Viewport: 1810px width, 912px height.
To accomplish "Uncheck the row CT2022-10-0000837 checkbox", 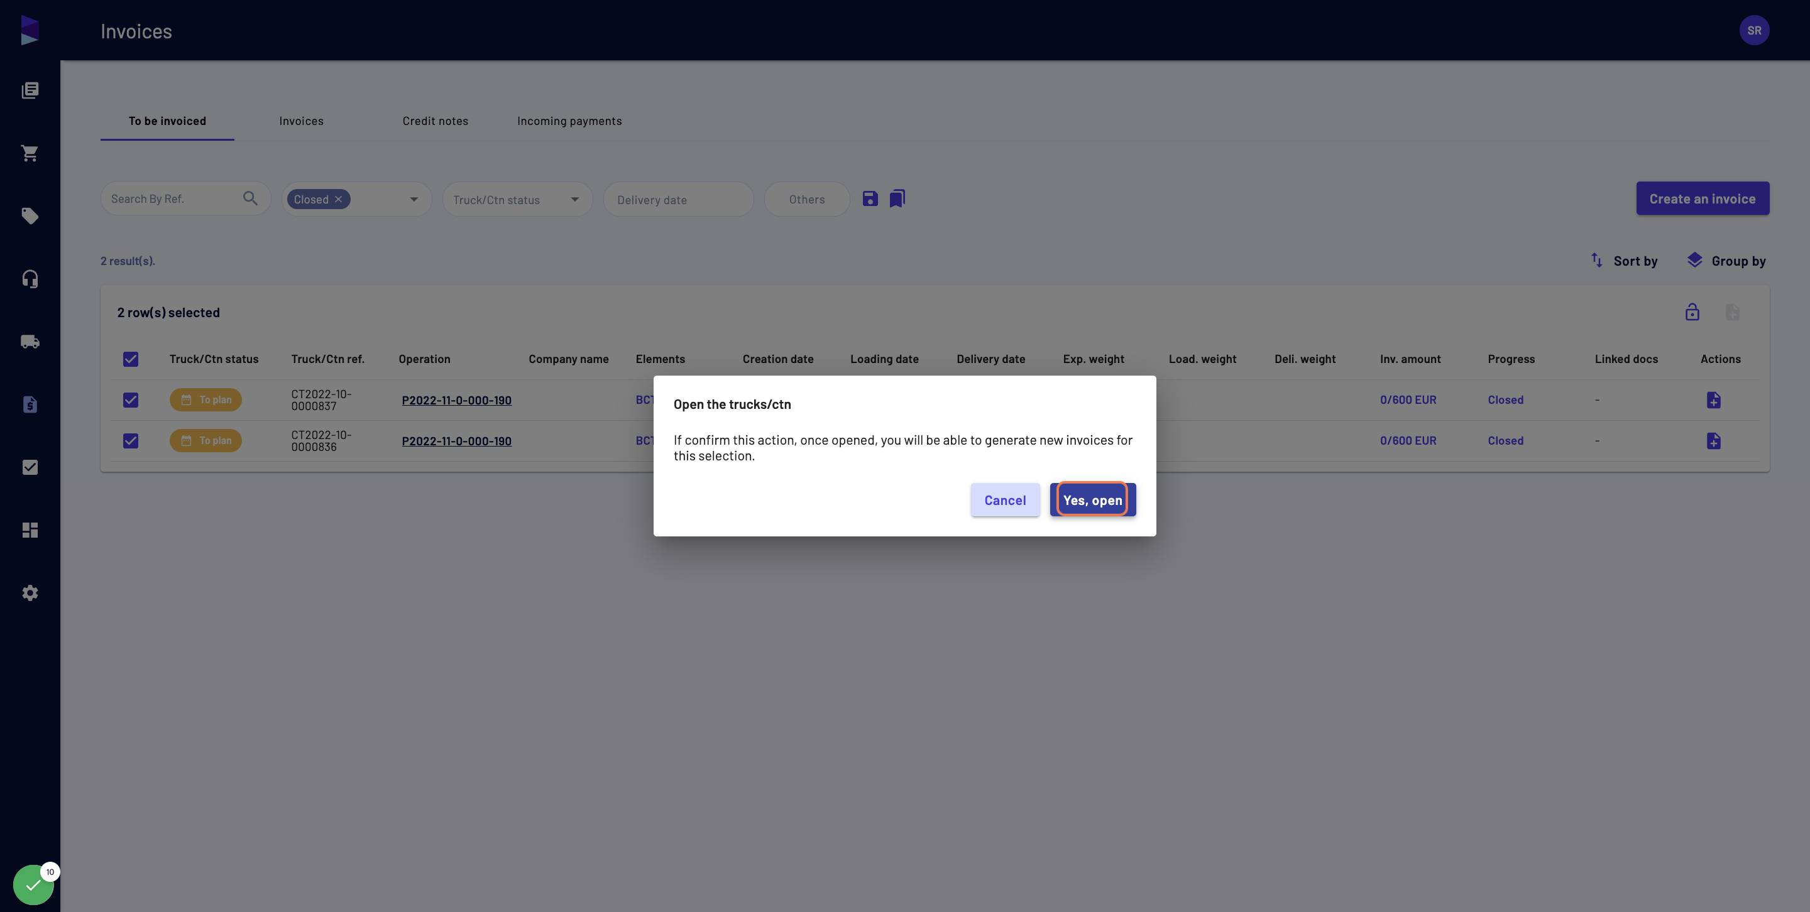I will click(x=131, y=400).
